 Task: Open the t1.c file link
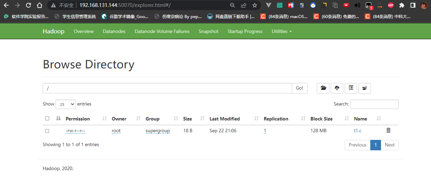pos(357,131)
